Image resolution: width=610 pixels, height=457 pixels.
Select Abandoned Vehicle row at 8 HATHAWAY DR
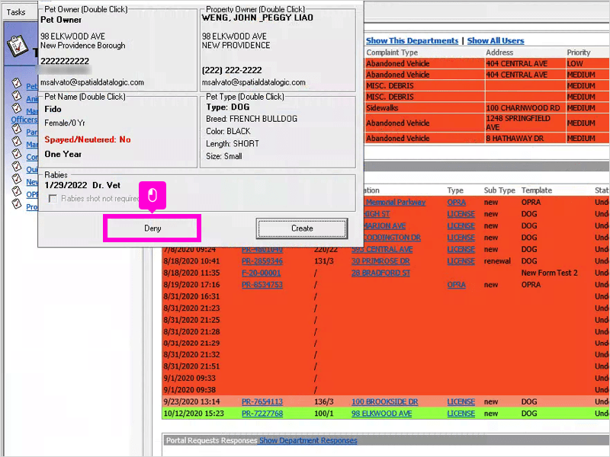(487, 139)
